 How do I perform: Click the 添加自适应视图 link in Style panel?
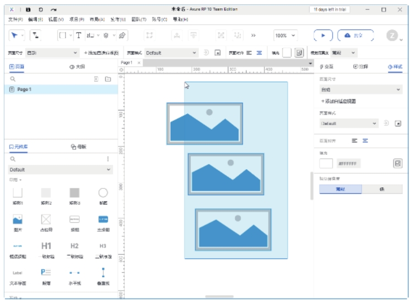[x=339, y=101]
